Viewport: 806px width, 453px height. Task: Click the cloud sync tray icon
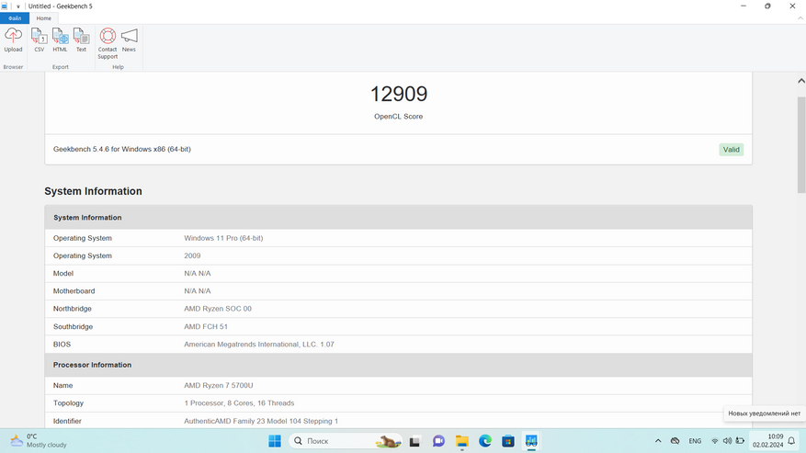tap(675, 441)
